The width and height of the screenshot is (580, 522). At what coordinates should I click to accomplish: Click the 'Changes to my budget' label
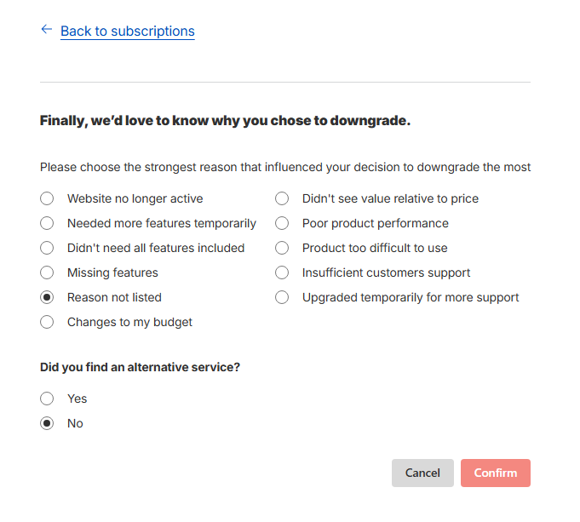pyautogui.click(x=129, y=322)
